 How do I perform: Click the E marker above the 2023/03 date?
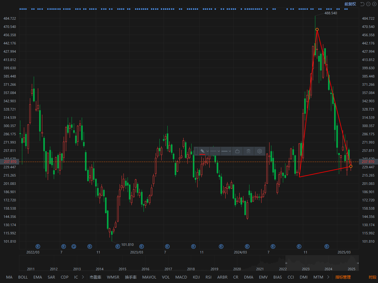(142, 246)
